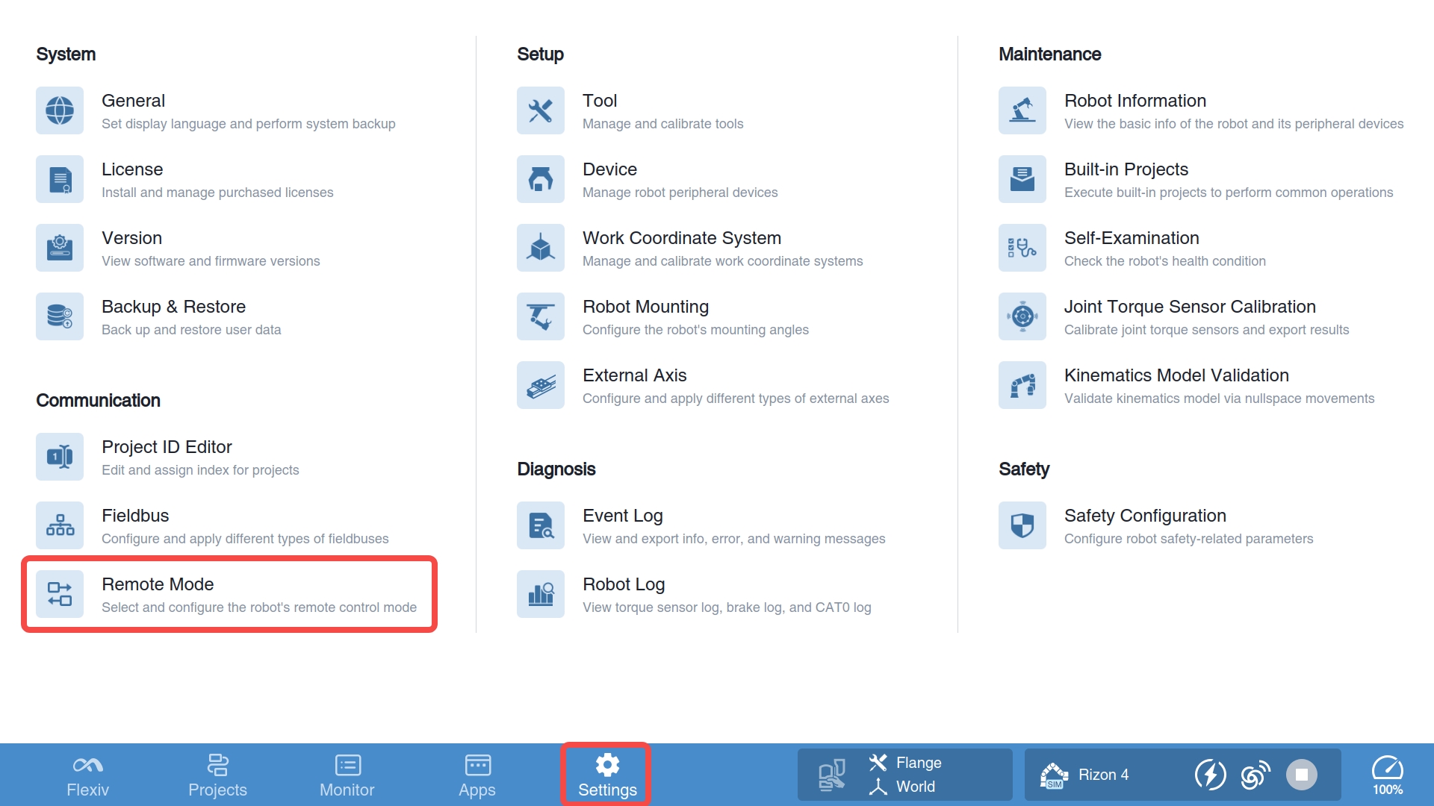Open External Axis entry
Viewport: 1434px width, 806px height.
[703, 385]
